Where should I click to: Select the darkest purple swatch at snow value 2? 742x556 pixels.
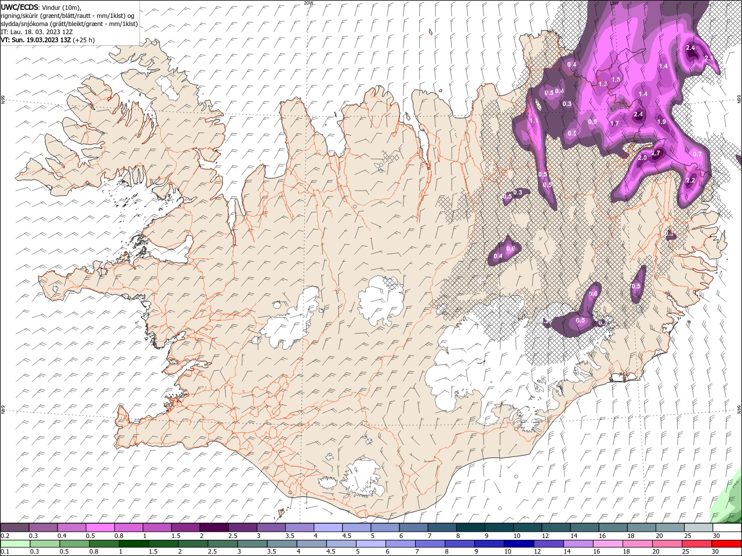[214, 528]
